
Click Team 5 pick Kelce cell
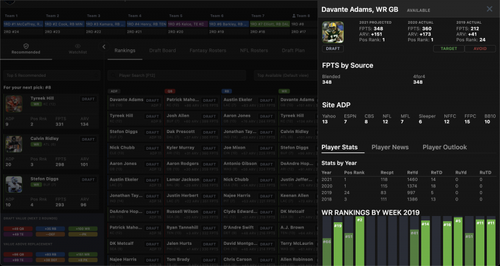pos(188,24)
